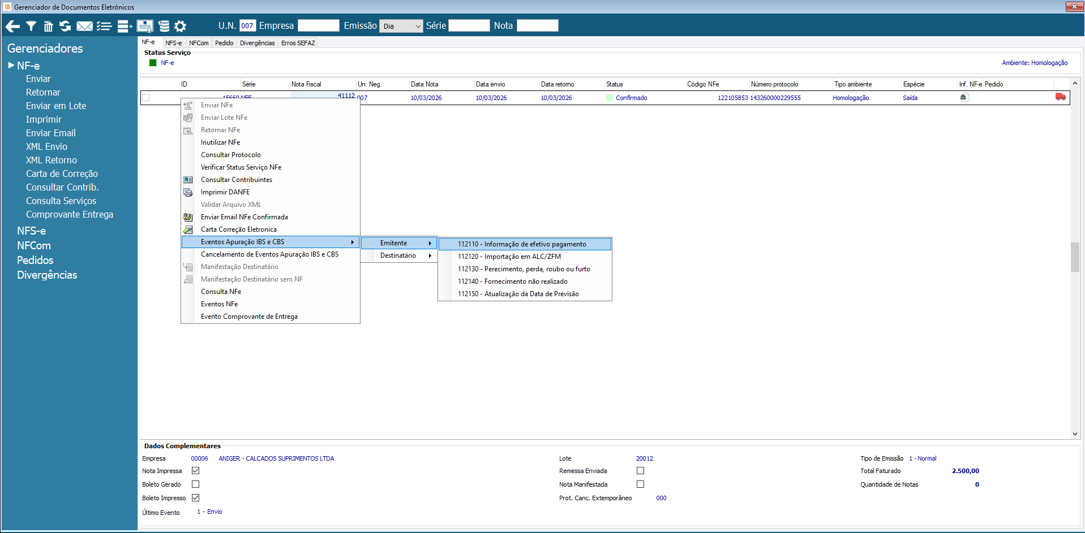The width and height of the screenshot is (1085, 533).
Task: Open the Emissão Dia dropdown
Action: coord(401,26)
